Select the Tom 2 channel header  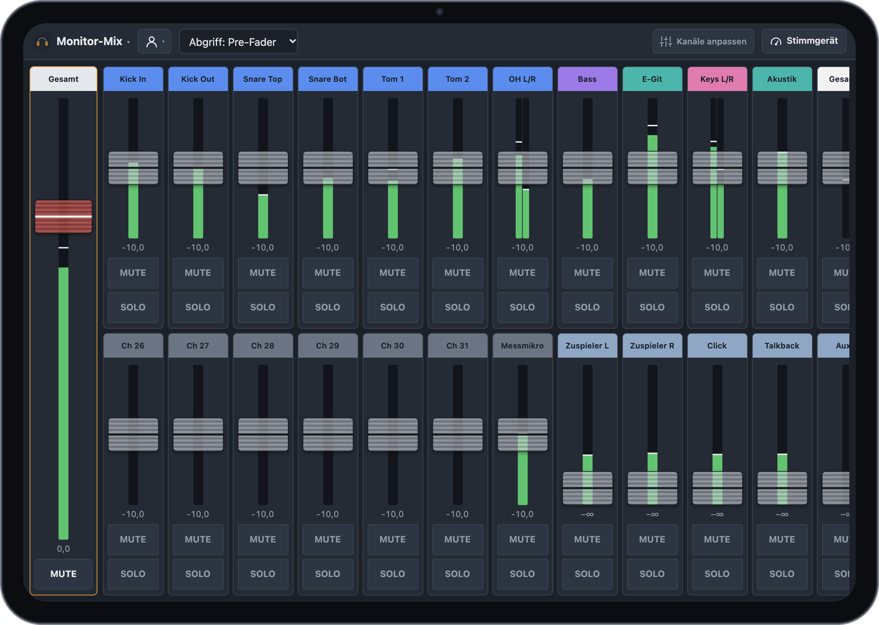pyautogui.click(x=458, y=79)
